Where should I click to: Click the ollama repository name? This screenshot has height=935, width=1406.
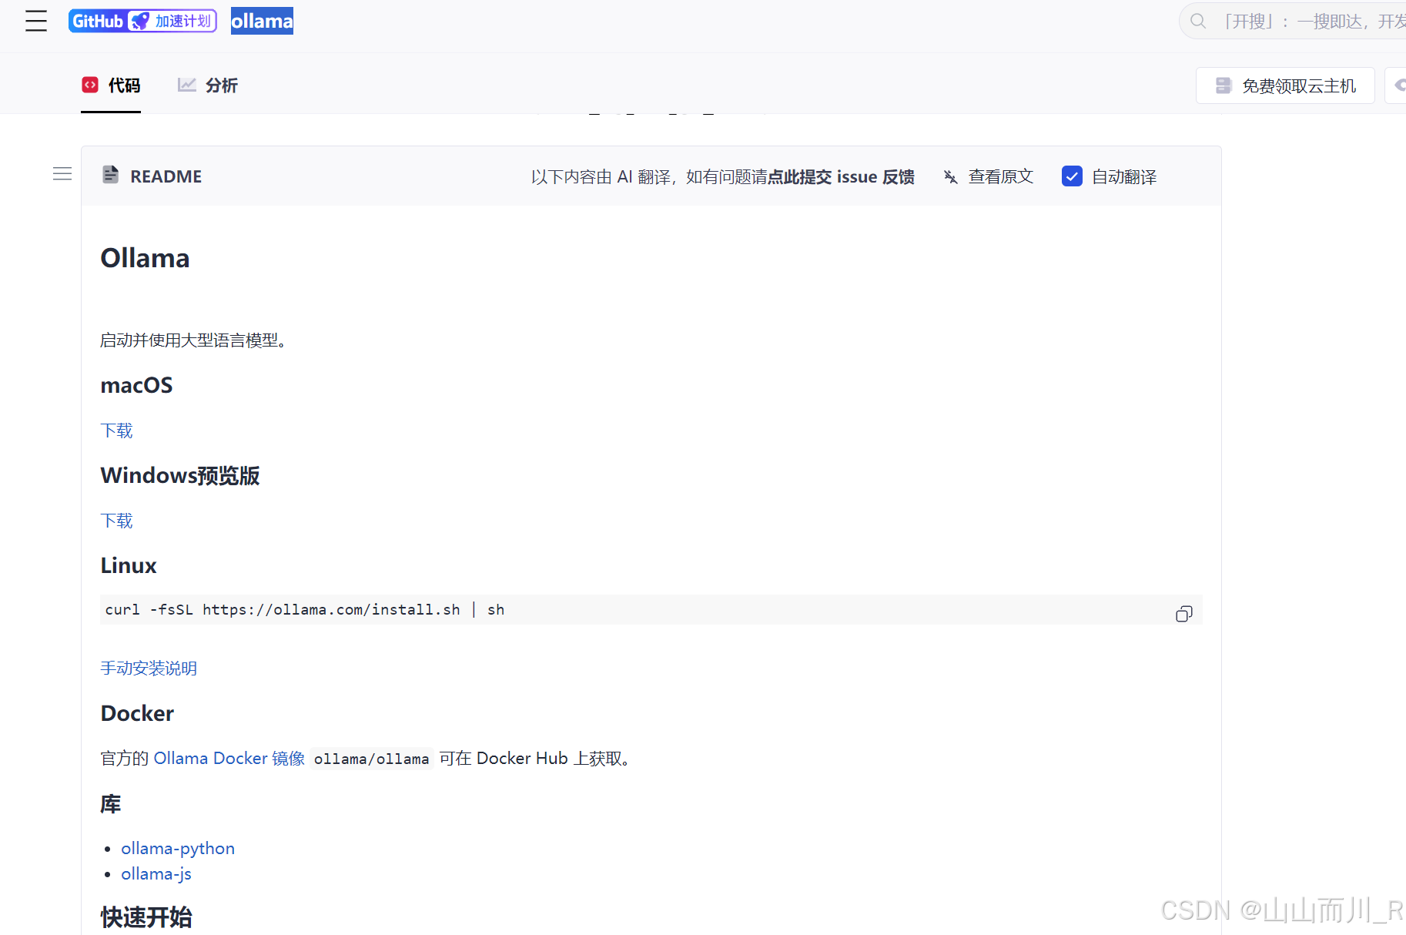[262, 21]
